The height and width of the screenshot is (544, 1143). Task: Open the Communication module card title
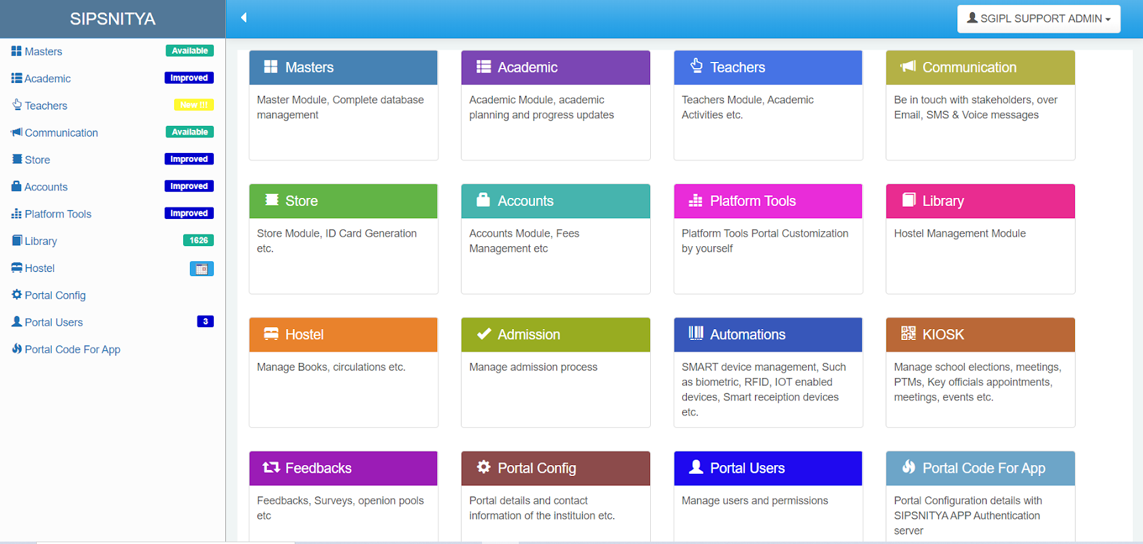point(969,67)
